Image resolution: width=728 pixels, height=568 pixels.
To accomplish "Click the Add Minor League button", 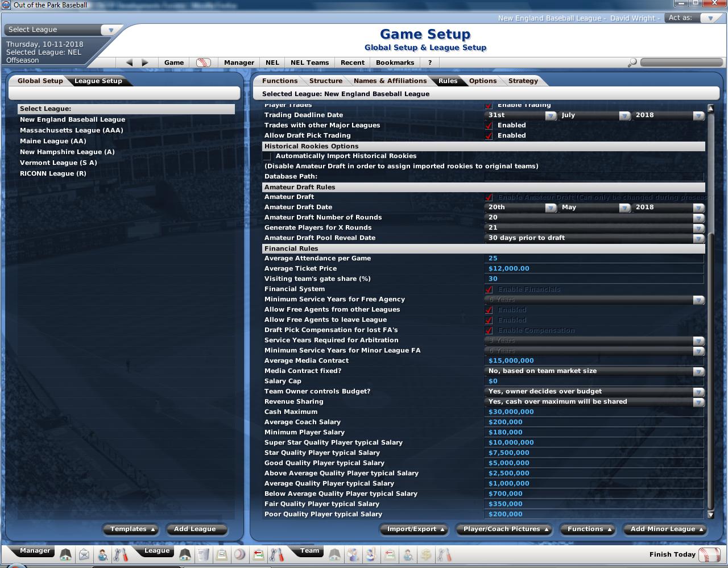I will tap(665, 529).
